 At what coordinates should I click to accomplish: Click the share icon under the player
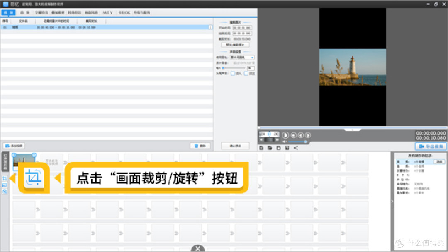[x=296, y=148]
